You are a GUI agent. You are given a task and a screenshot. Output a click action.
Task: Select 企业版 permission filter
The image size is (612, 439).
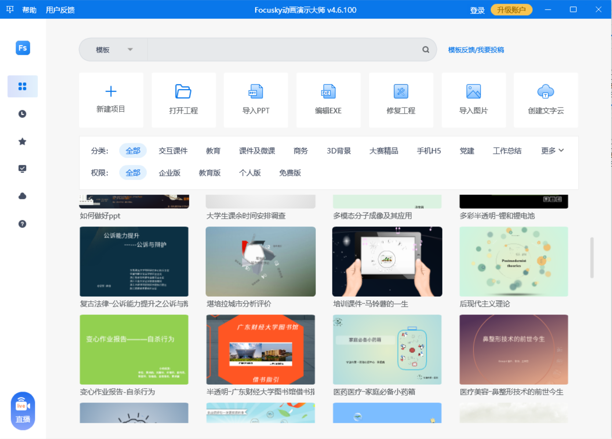coord(170,173)
